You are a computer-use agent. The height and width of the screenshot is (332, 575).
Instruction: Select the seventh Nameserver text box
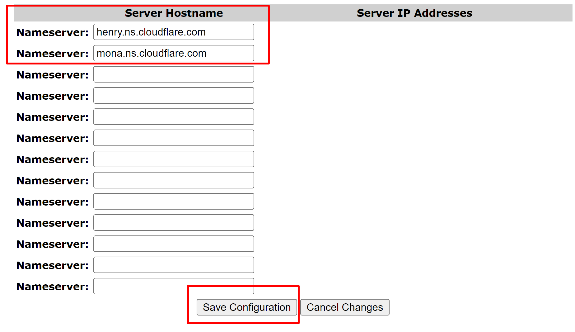pyautogui.click(x=173, y=159)
